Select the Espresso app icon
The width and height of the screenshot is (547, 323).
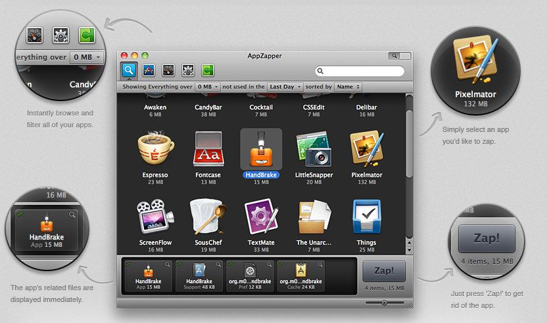click(155, 150)
